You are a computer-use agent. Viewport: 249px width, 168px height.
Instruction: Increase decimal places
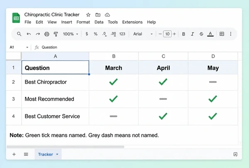click(113, 34)
